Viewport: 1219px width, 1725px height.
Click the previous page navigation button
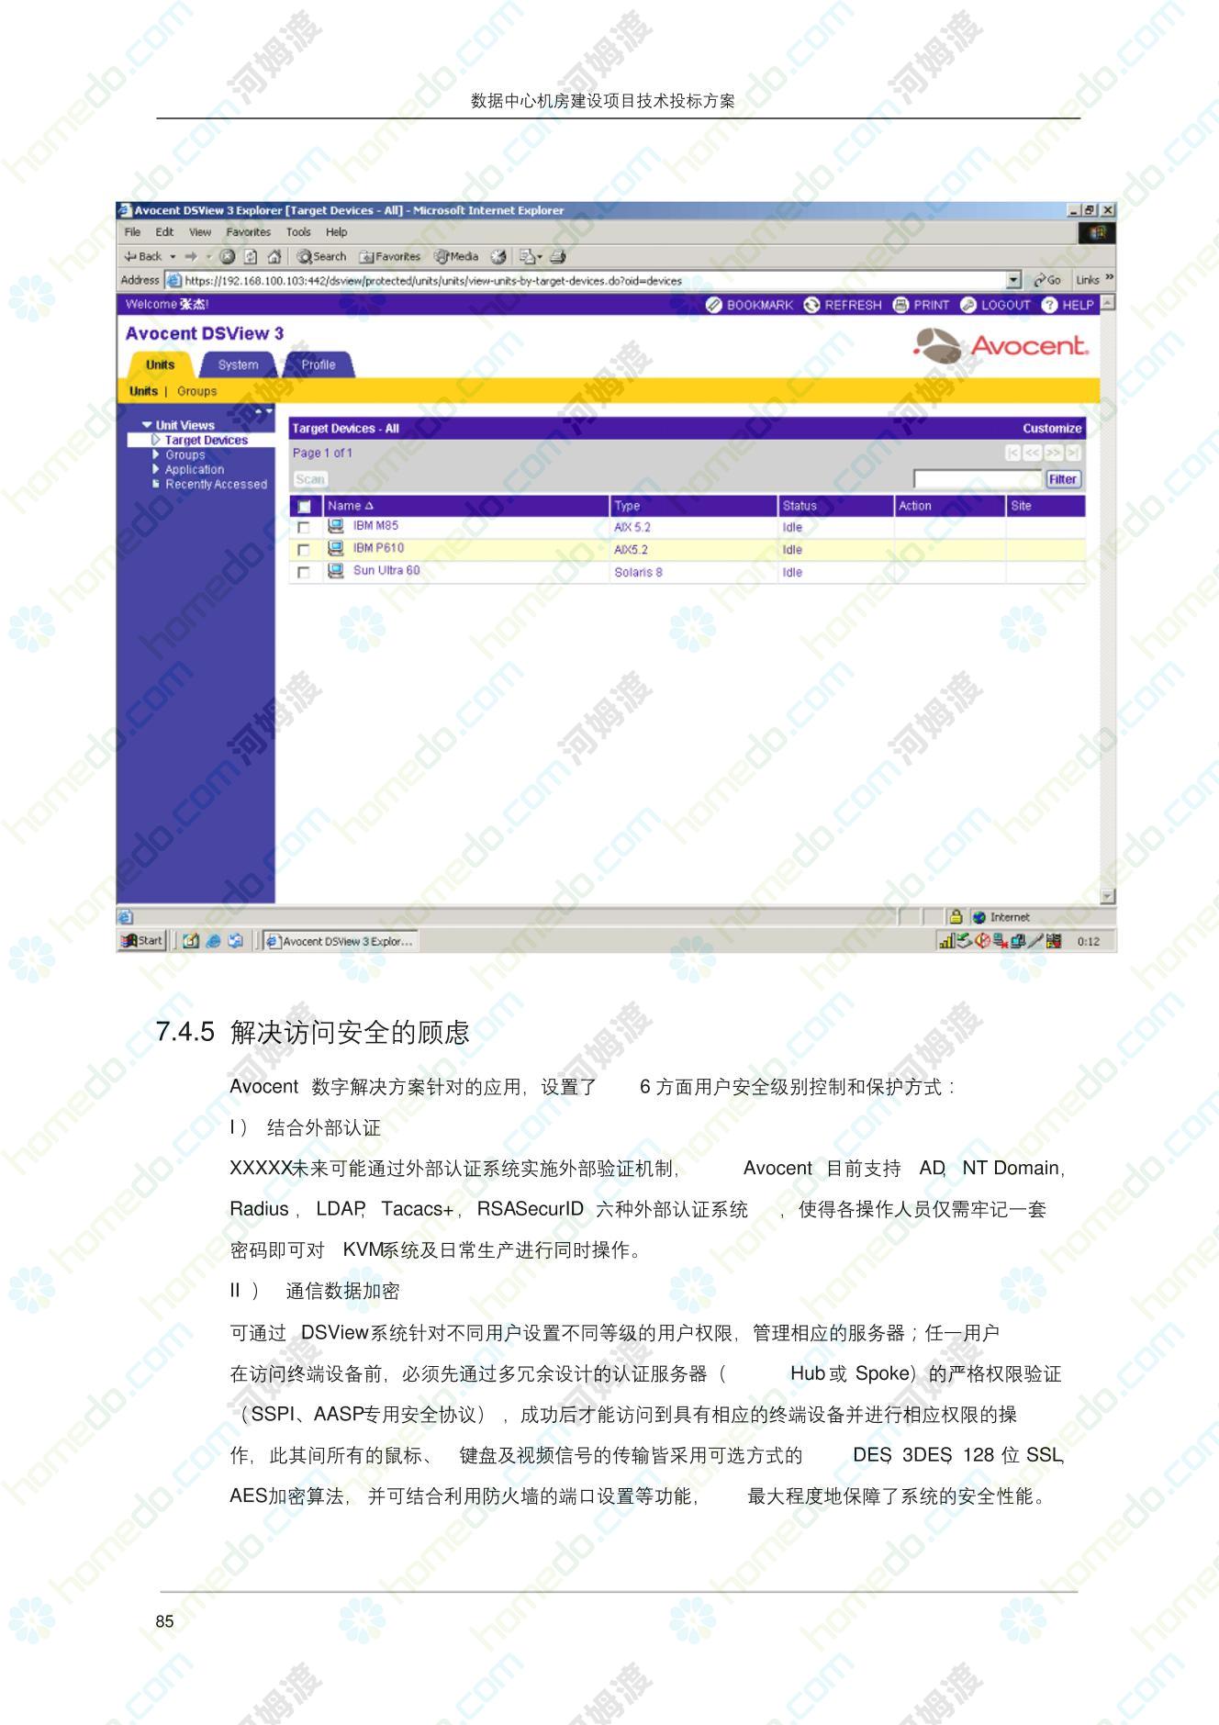1033,453
